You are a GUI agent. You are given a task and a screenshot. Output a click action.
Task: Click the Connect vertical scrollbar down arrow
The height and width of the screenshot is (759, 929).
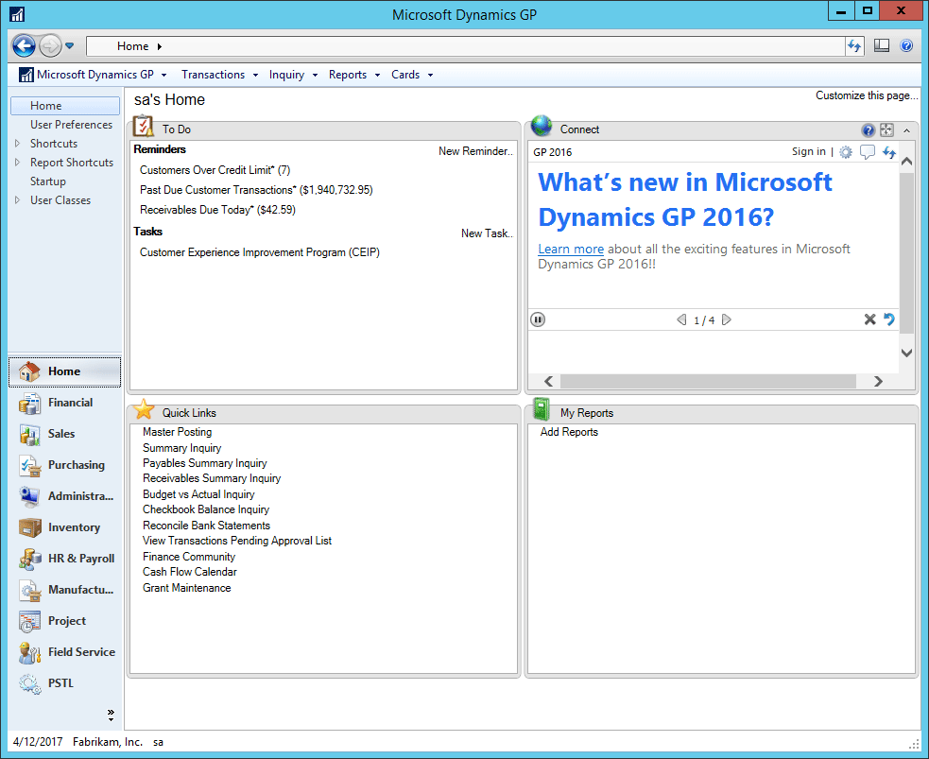pos(906,354)
